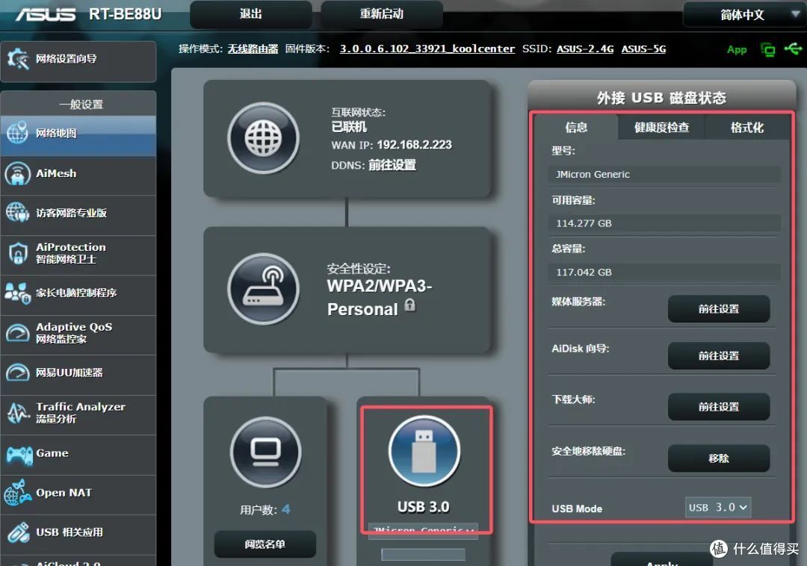Click the total capacity 117.042 GB
The width and height of the screenshot is (807, 566).
[664, 272]
